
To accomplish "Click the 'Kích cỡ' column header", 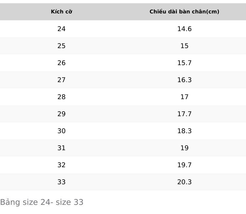I will click(62, 11).
